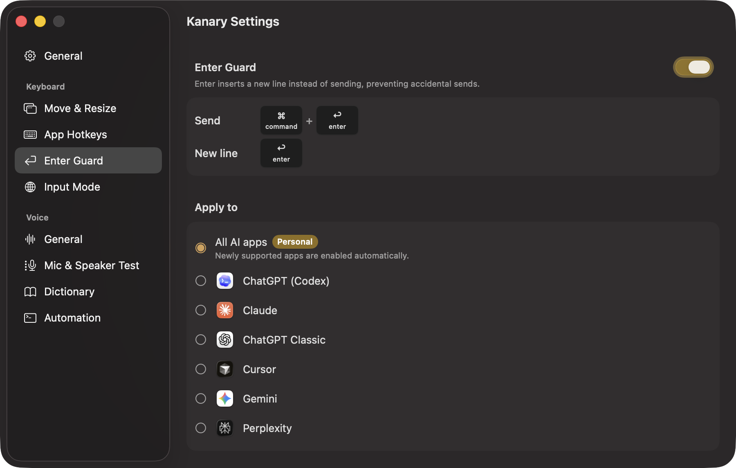Viewport: 736px width, 468px height.
Task: Select the Cursor radio button
Action: click(201, 369)
